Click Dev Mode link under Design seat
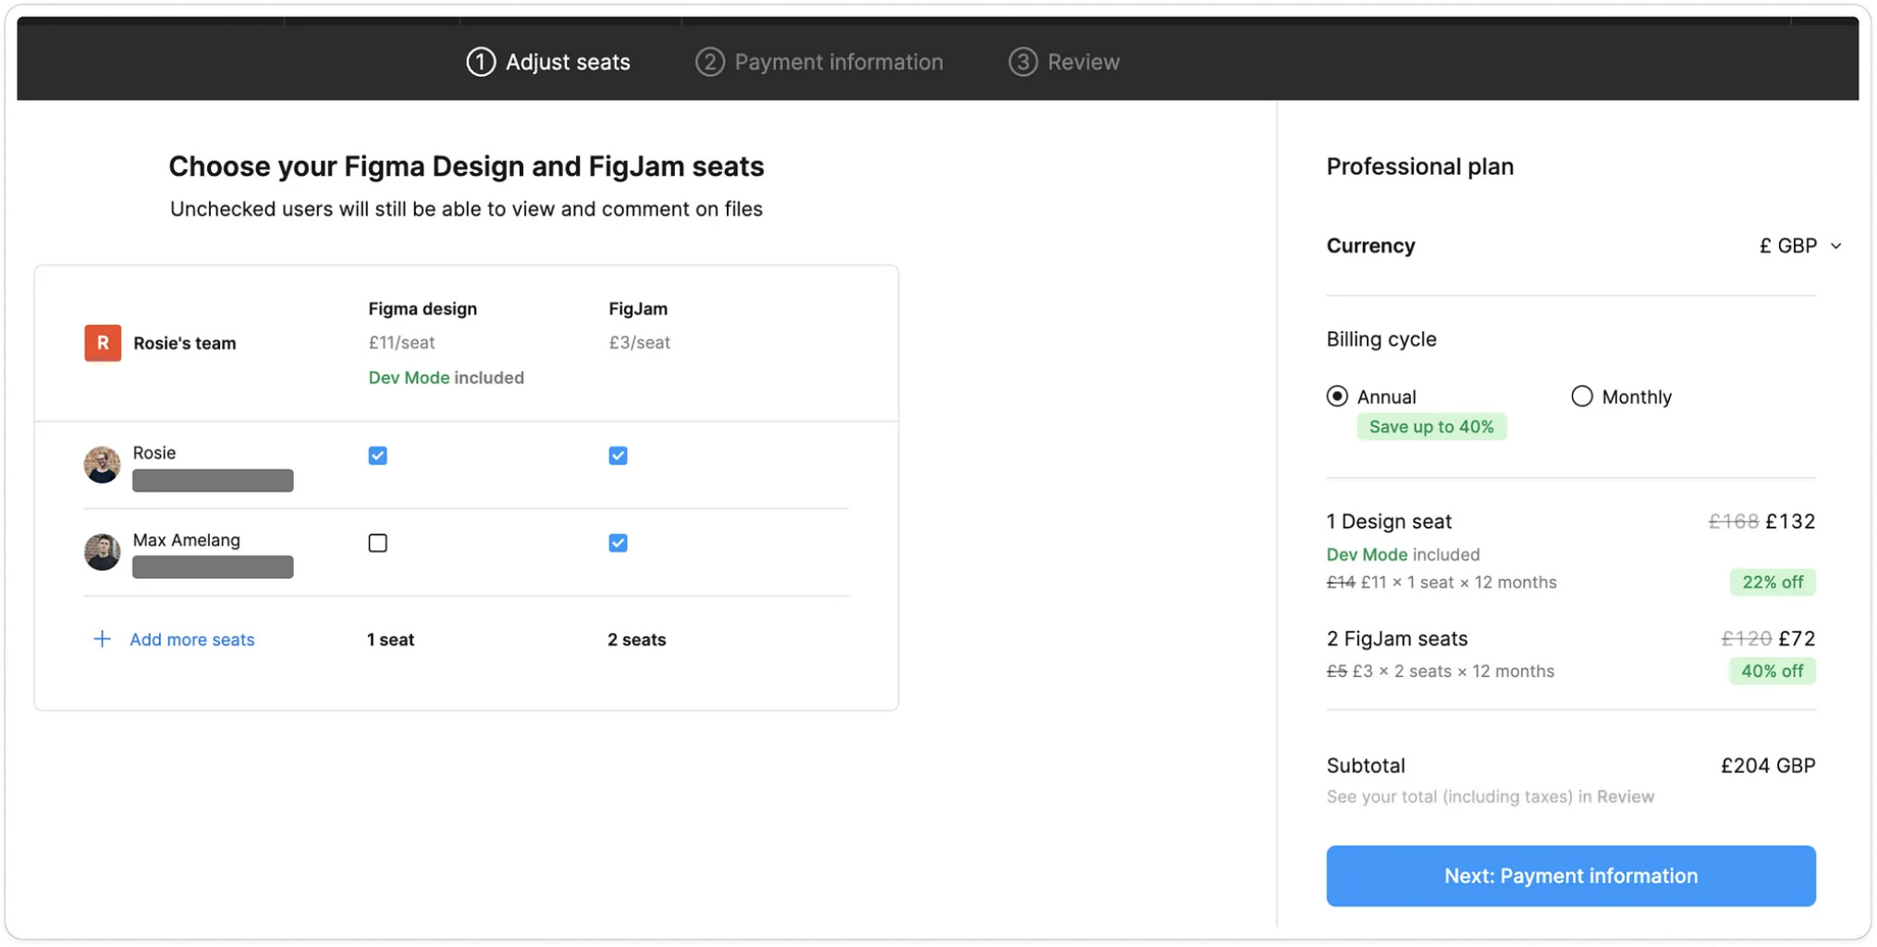 (1367, 555)
